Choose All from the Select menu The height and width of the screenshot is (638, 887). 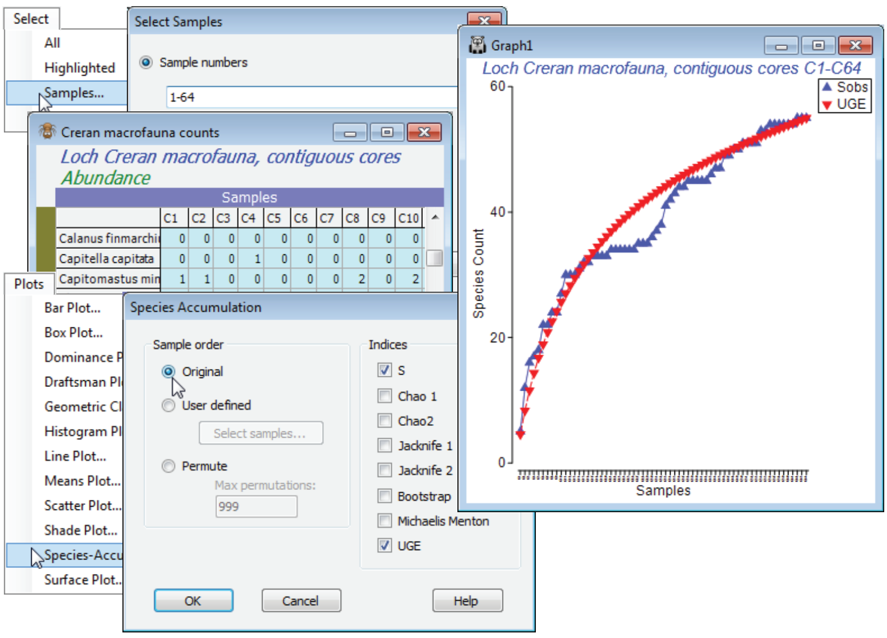(52, 43)
